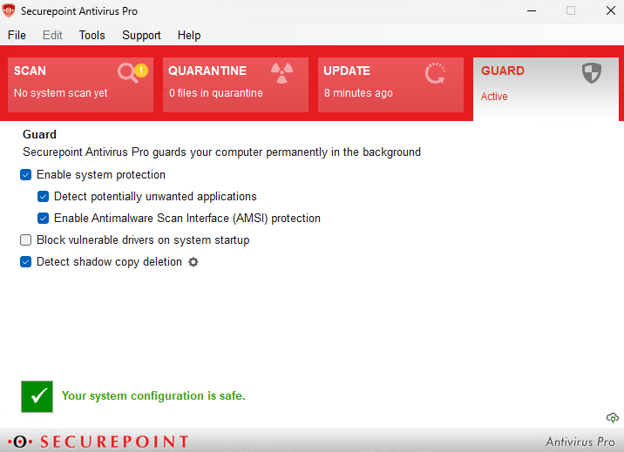Click the update refresh arrows icon
The height and width of the screenshot is (452, 624).
pyautogui.click(x=435, y=73)
